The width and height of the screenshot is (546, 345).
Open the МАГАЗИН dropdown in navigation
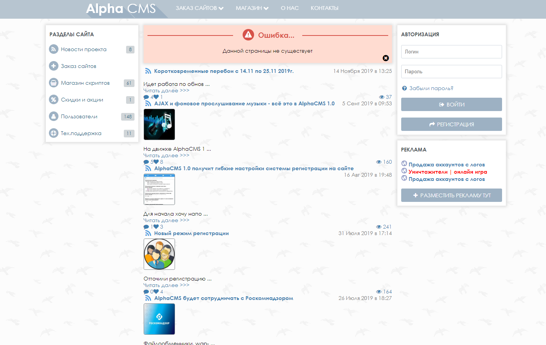tap(252, 8)
